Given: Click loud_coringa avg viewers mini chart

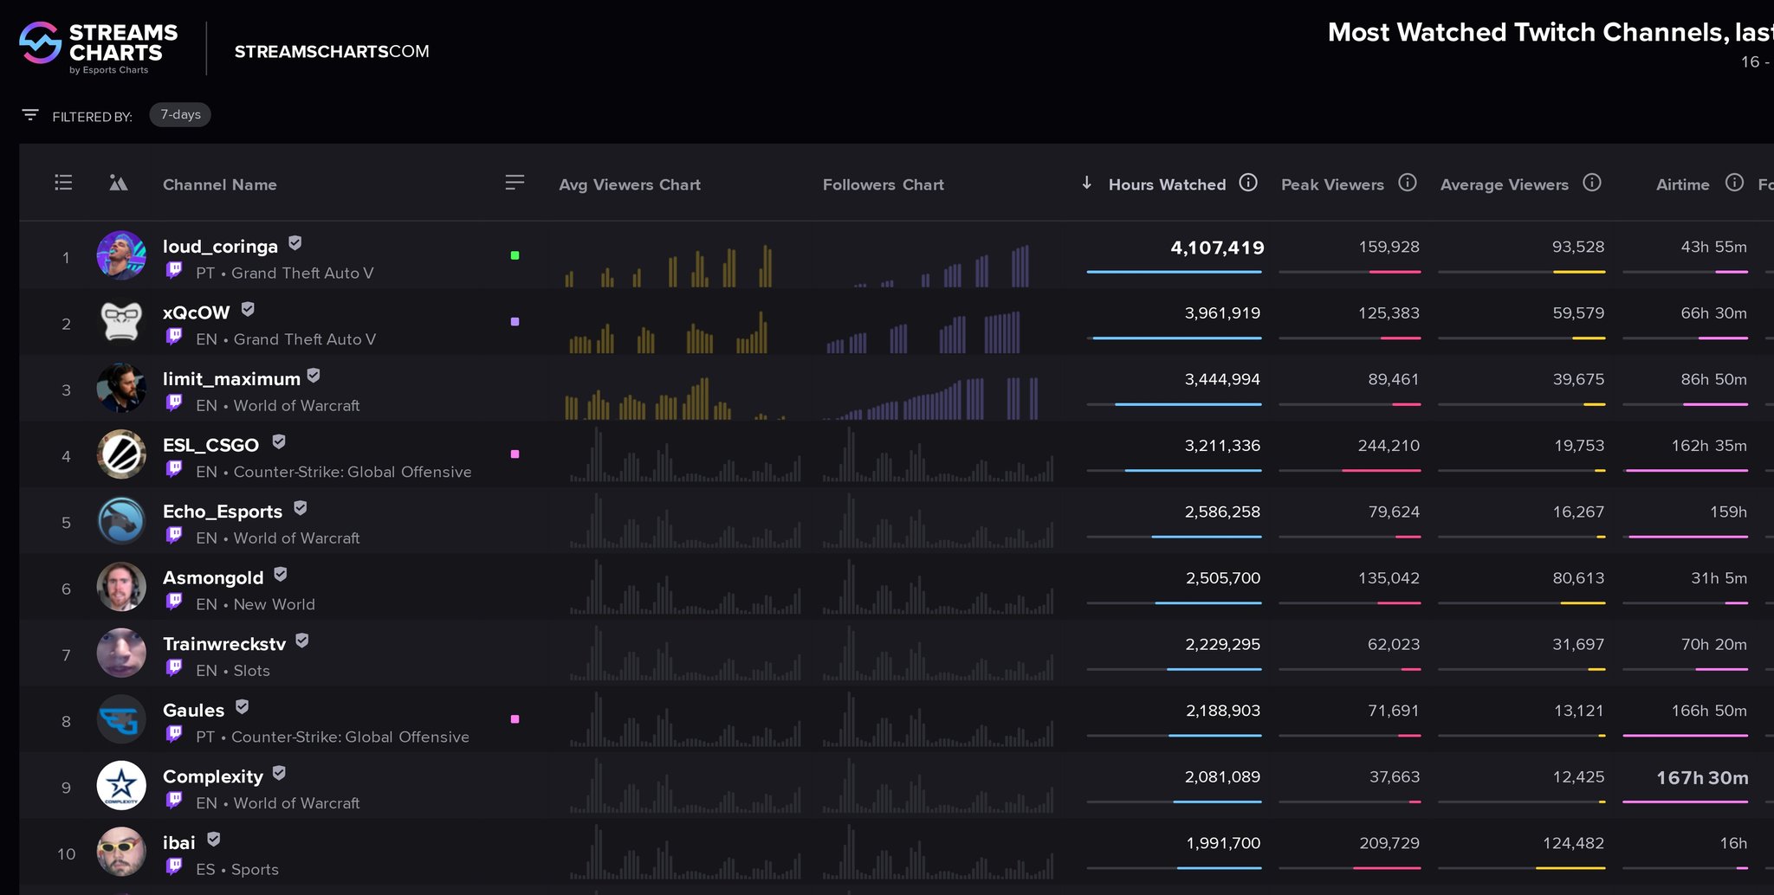Looking at the screenshot, I should [x=668, y=265].
